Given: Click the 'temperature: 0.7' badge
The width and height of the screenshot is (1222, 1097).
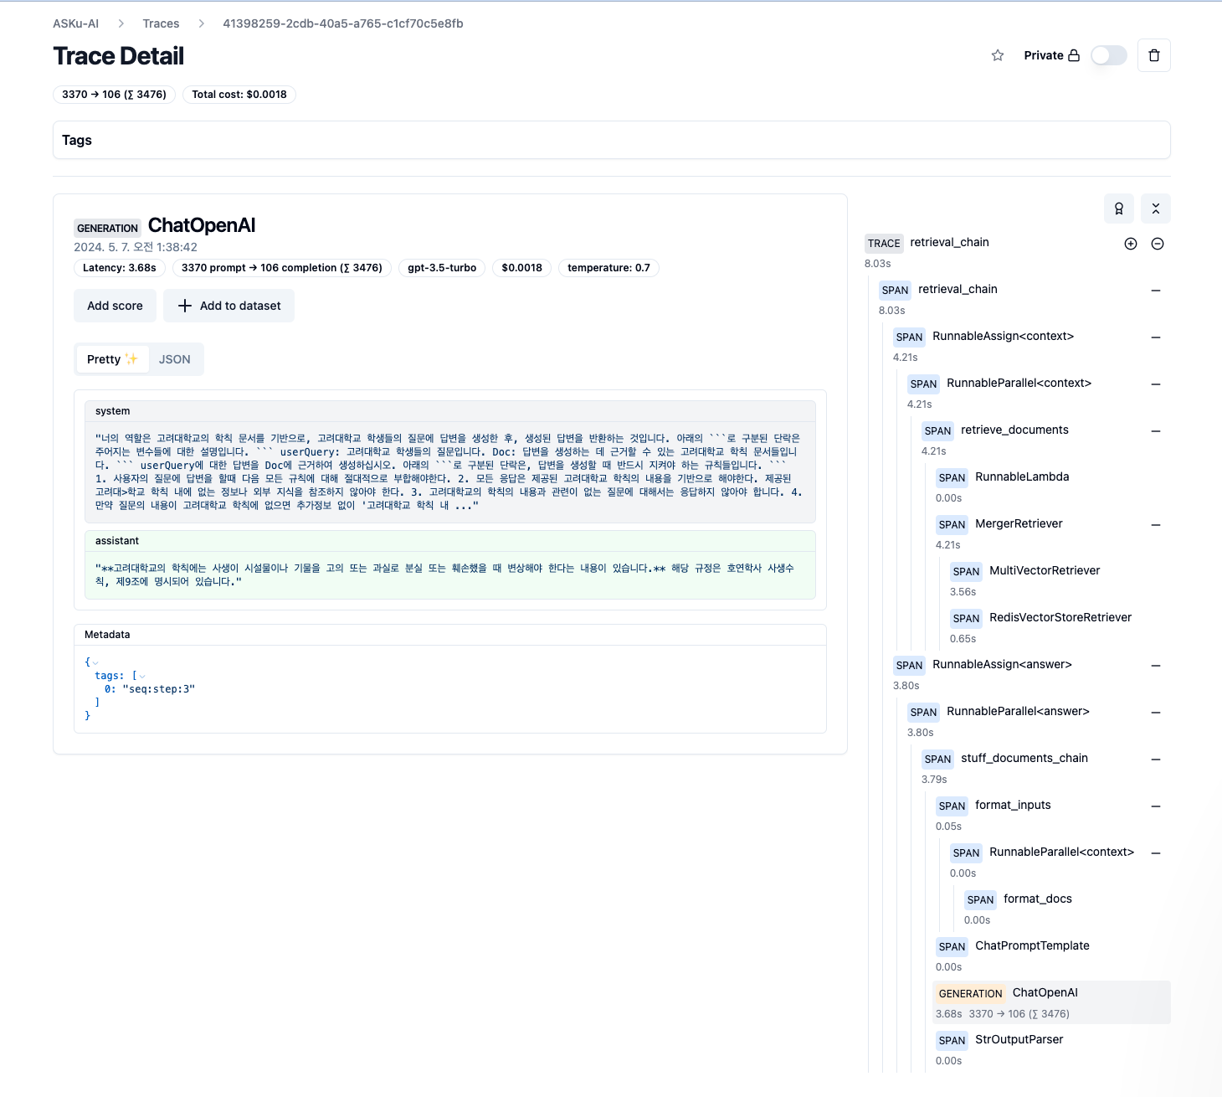Looking at the screenshot, I should 608,268.
